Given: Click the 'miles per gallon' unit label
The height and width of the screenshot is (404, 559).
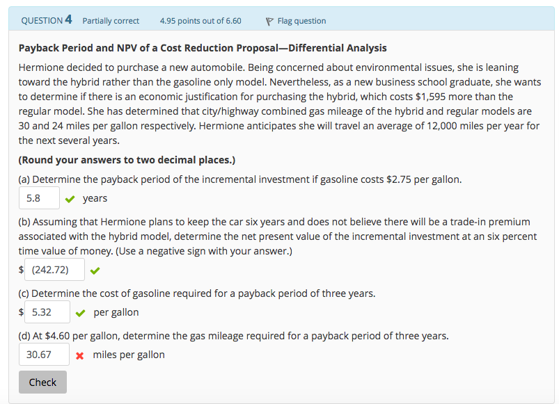Looking at the screenshot, I should 129,355.
